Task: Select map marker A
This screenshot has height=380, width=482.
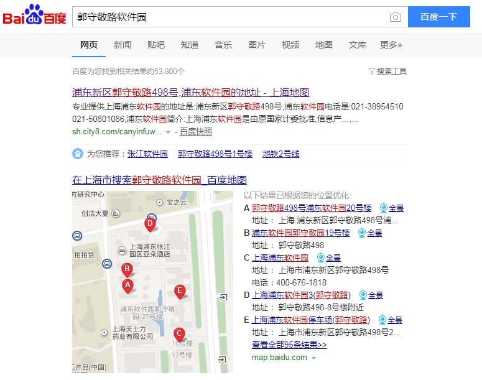Action: click(127, 286)
